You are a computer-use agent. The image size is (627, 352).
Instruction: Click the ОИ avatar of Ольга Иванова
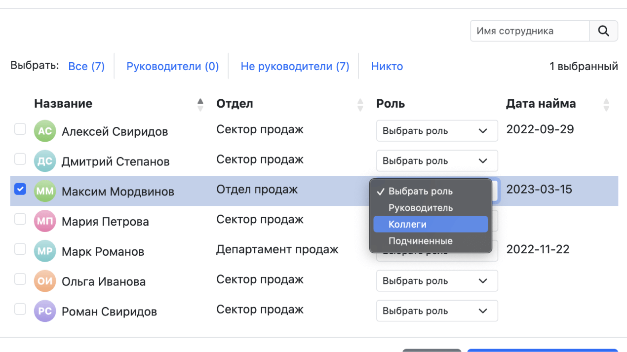(45, 281)
